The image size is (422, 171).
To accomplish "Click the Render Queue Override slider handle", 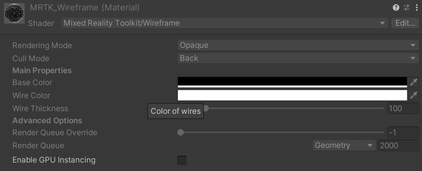I will (180, 133).
